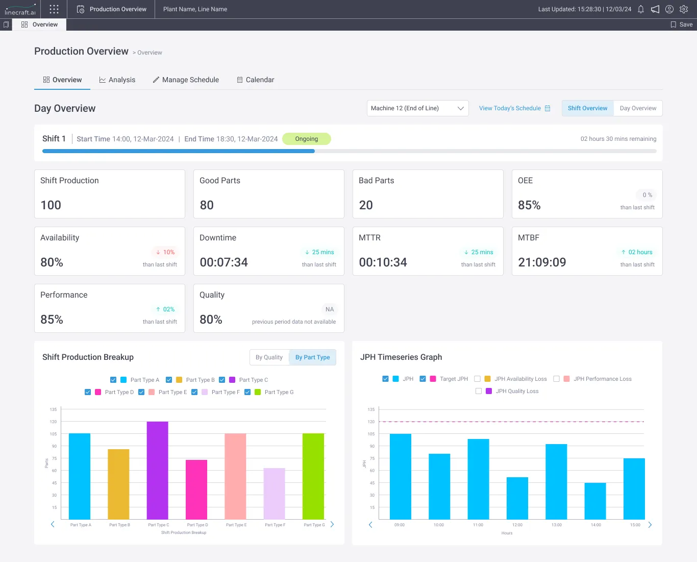Enable JPH Performance Loss checkbox
Screen dimensions: 697x562
pos(556,379)
